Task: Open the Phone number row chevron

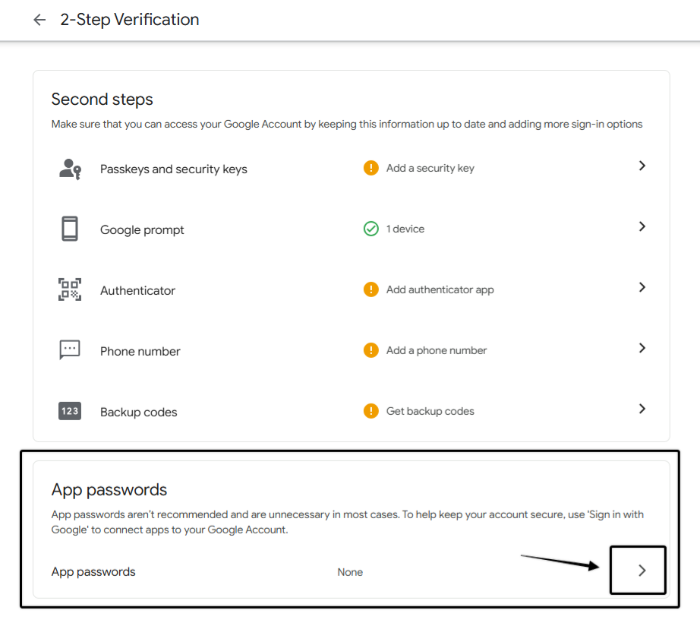Action: [642, 348]
